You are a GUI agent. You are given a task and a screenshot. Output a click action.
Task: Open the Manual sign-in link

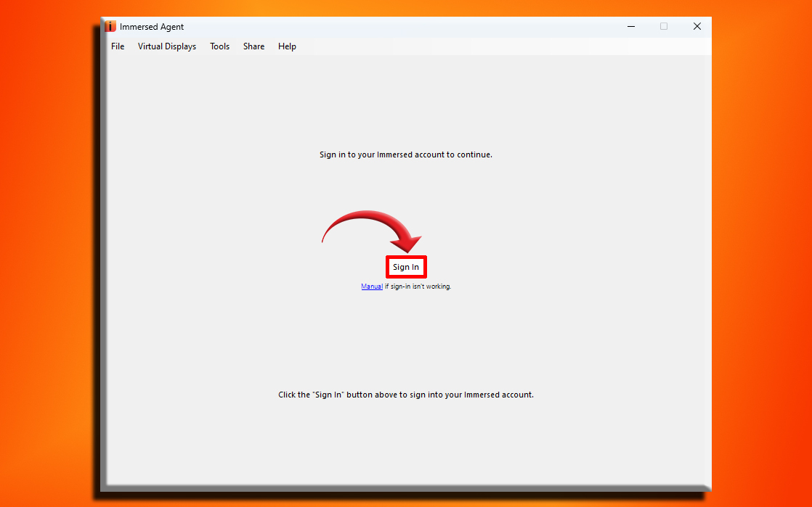click(372, 287)
